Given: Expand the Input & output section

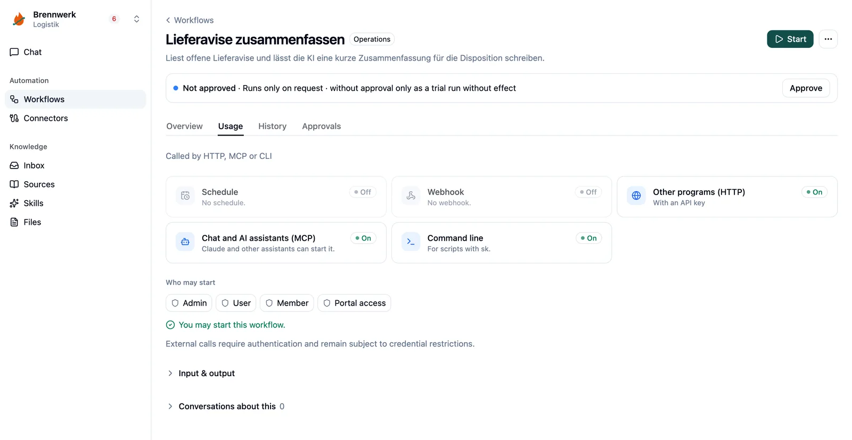Looking at the screenshot, I should 201,374.
